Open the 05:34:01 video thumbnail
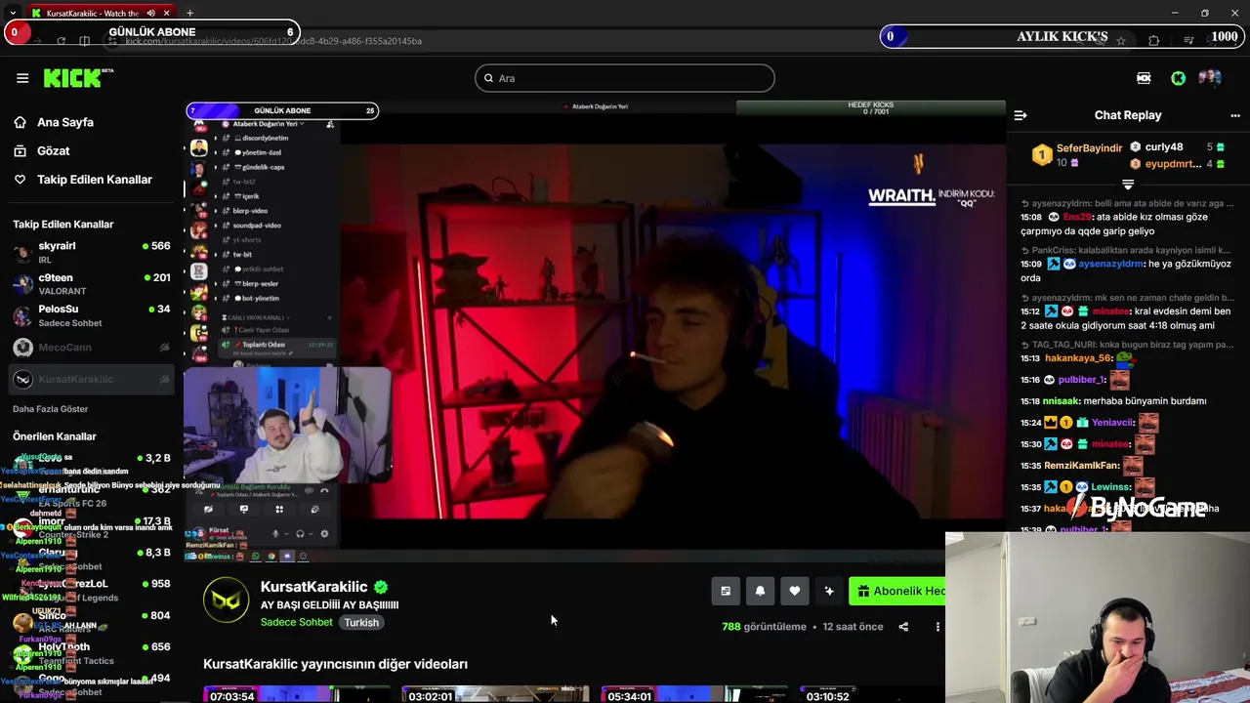1250x703 pixels. [x=693, y=694]
